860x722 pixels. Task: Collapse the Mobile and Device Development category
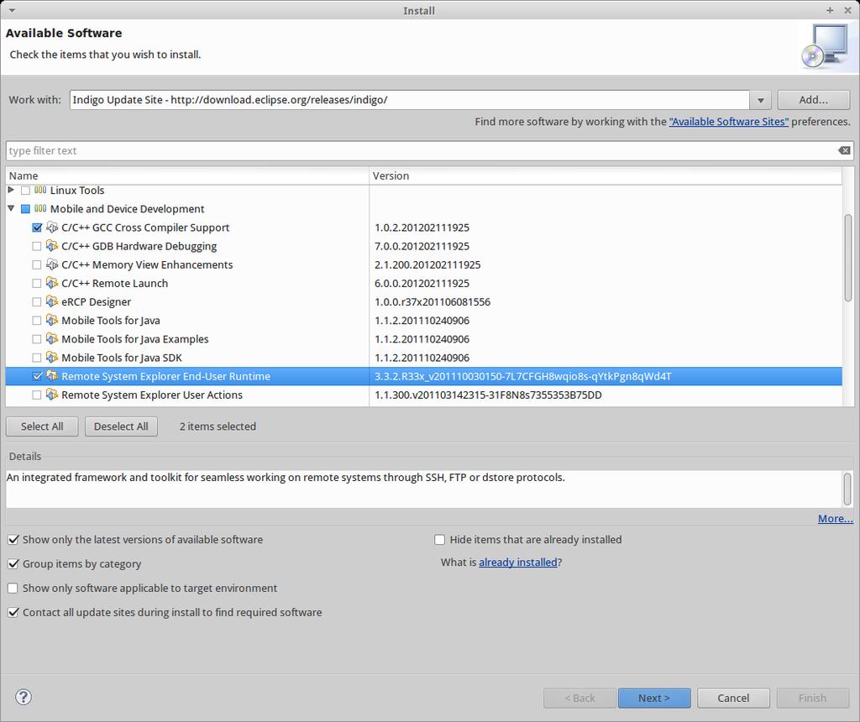[x=11, y=208]
